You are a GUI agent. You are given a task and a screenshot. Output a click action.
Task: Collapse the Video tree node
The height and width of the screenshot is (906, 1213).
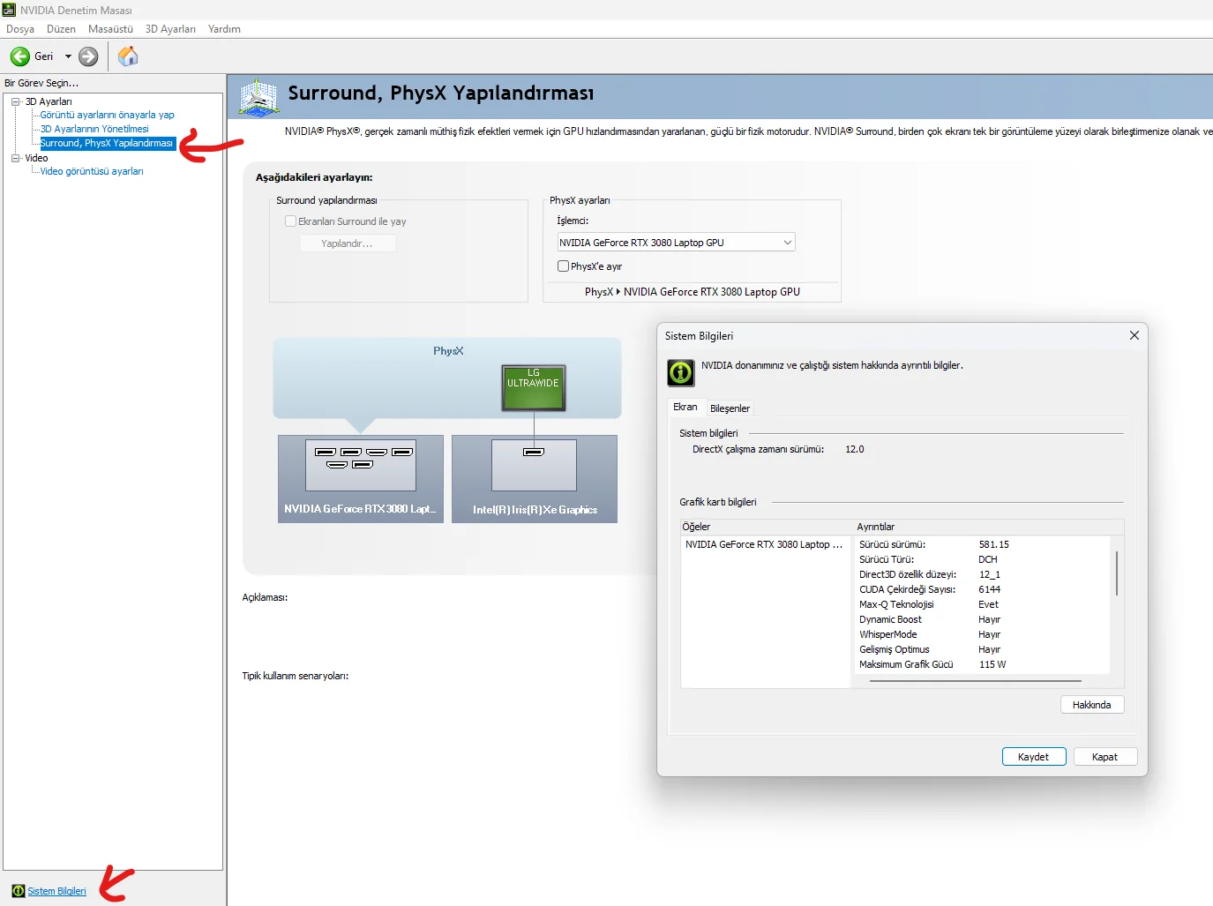(x=15, y=158)
